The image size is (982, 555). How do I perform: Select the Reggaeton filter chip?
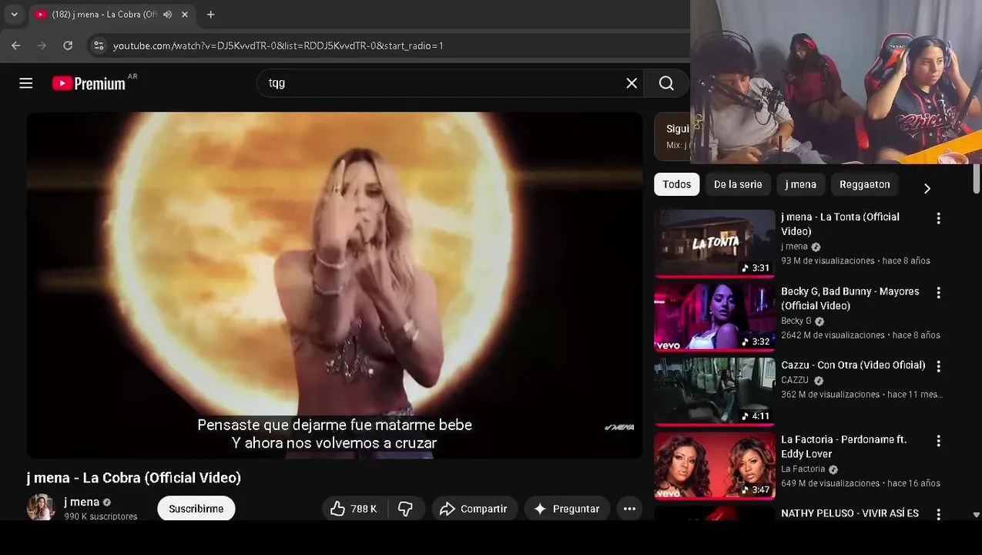(x=865, y=184)
